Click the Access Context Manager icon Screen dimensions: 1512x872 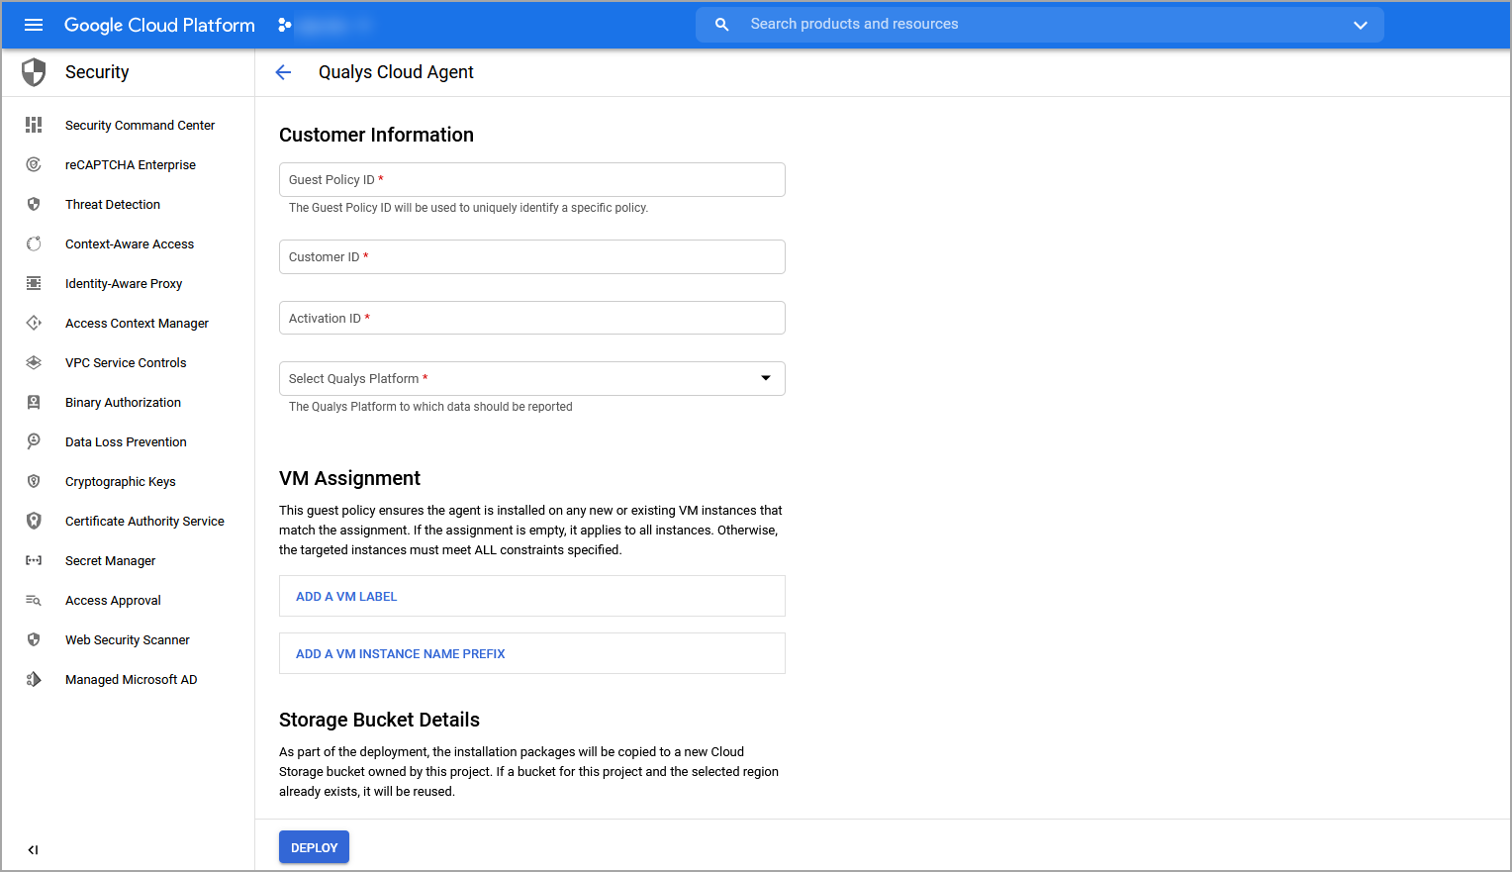(x=34, y=323)
